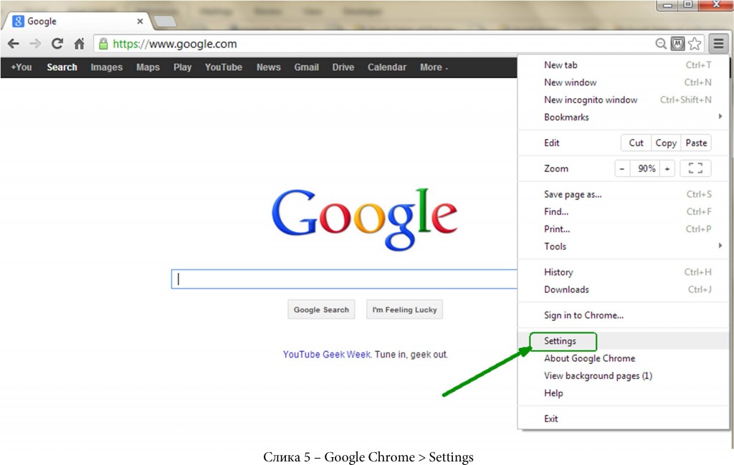Click the Paste button in Edit row
The width and height of the screenshot is (734, 465).
click(x=696, y=143)
